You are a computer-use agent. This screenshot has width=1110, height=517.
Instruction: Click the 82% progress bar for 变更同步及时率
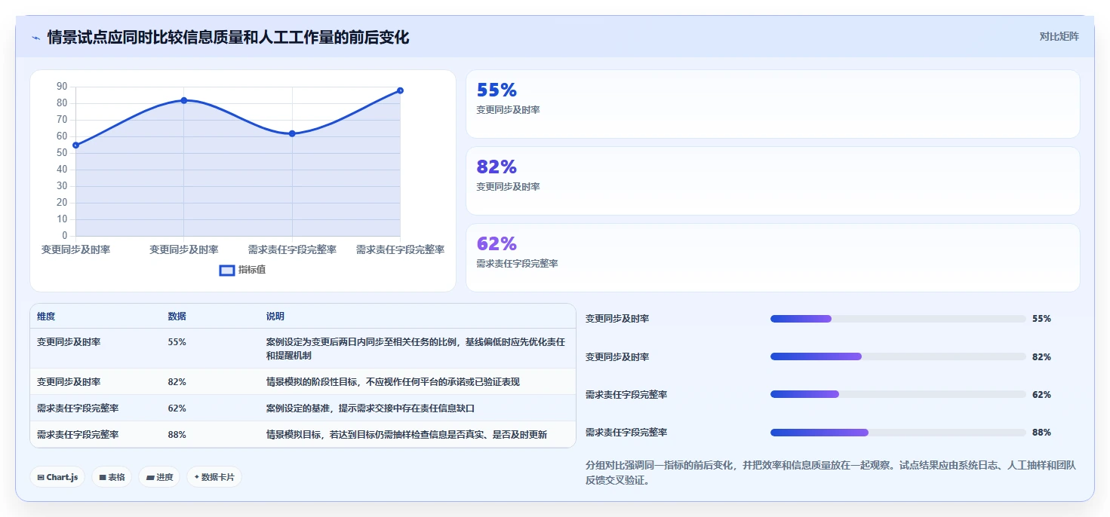[898, 356]
